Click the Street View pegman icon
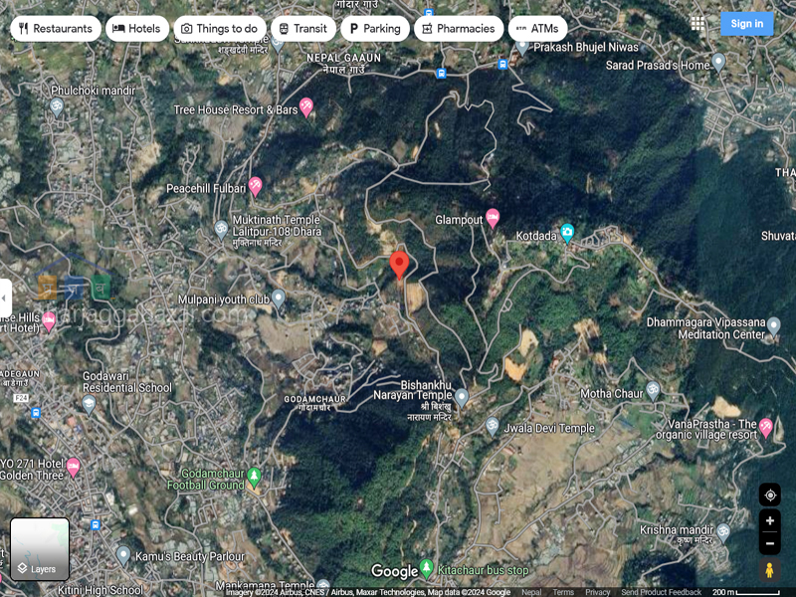This screenshot has width=796, height=597. 769,570
